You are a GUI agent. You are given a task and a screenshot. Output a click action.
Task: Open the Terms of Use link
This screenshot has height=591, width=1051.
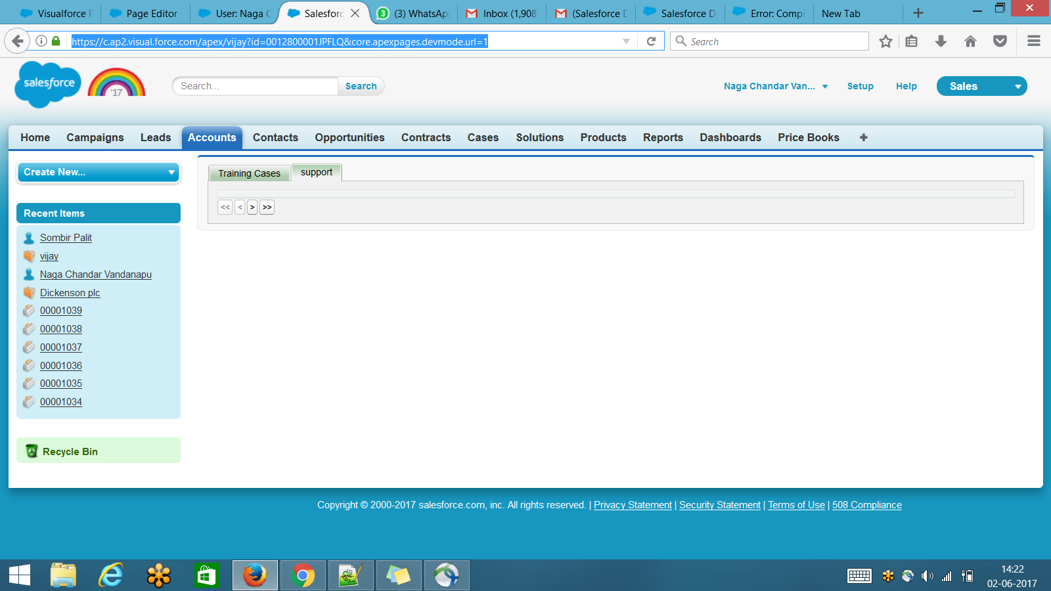point(797,505)
